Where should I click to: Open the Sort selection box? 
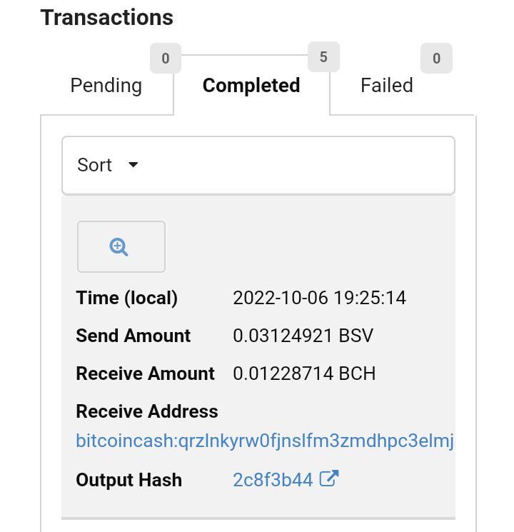(258, 165)
